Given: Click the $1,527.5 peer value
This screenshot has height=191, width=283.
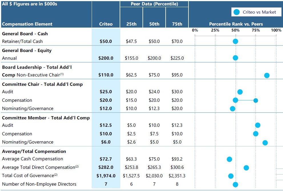Looking at the screenshot, I should [x=131, y=176].
